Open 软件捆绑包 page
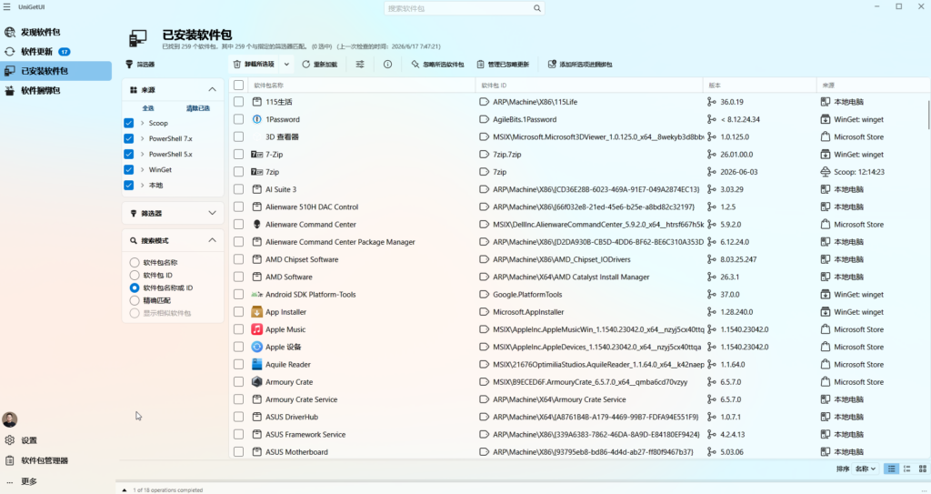The image size is (931, 494). (55, 90)
